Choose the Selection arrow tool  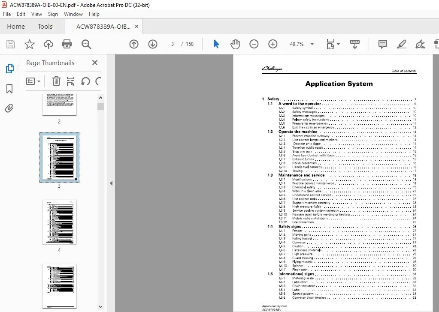click(216, 44)
